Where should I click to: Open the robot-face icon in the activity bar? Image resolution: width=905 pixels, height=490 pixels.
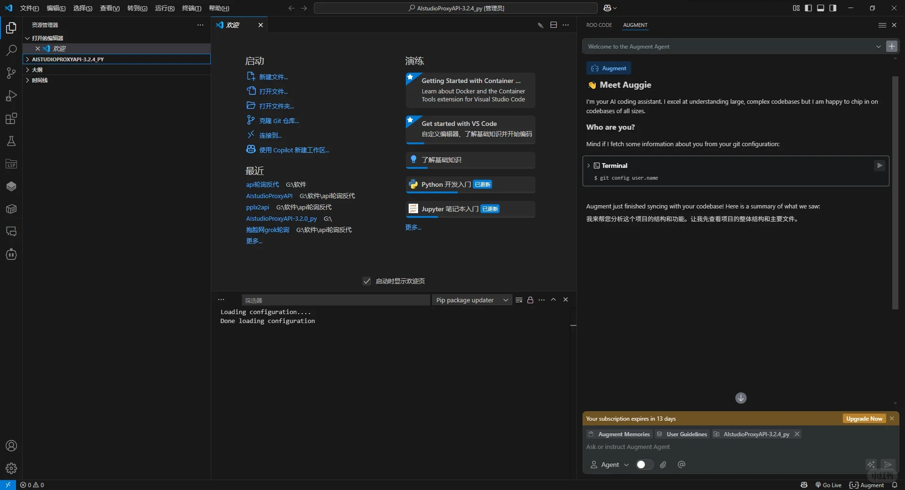point(11,255)
